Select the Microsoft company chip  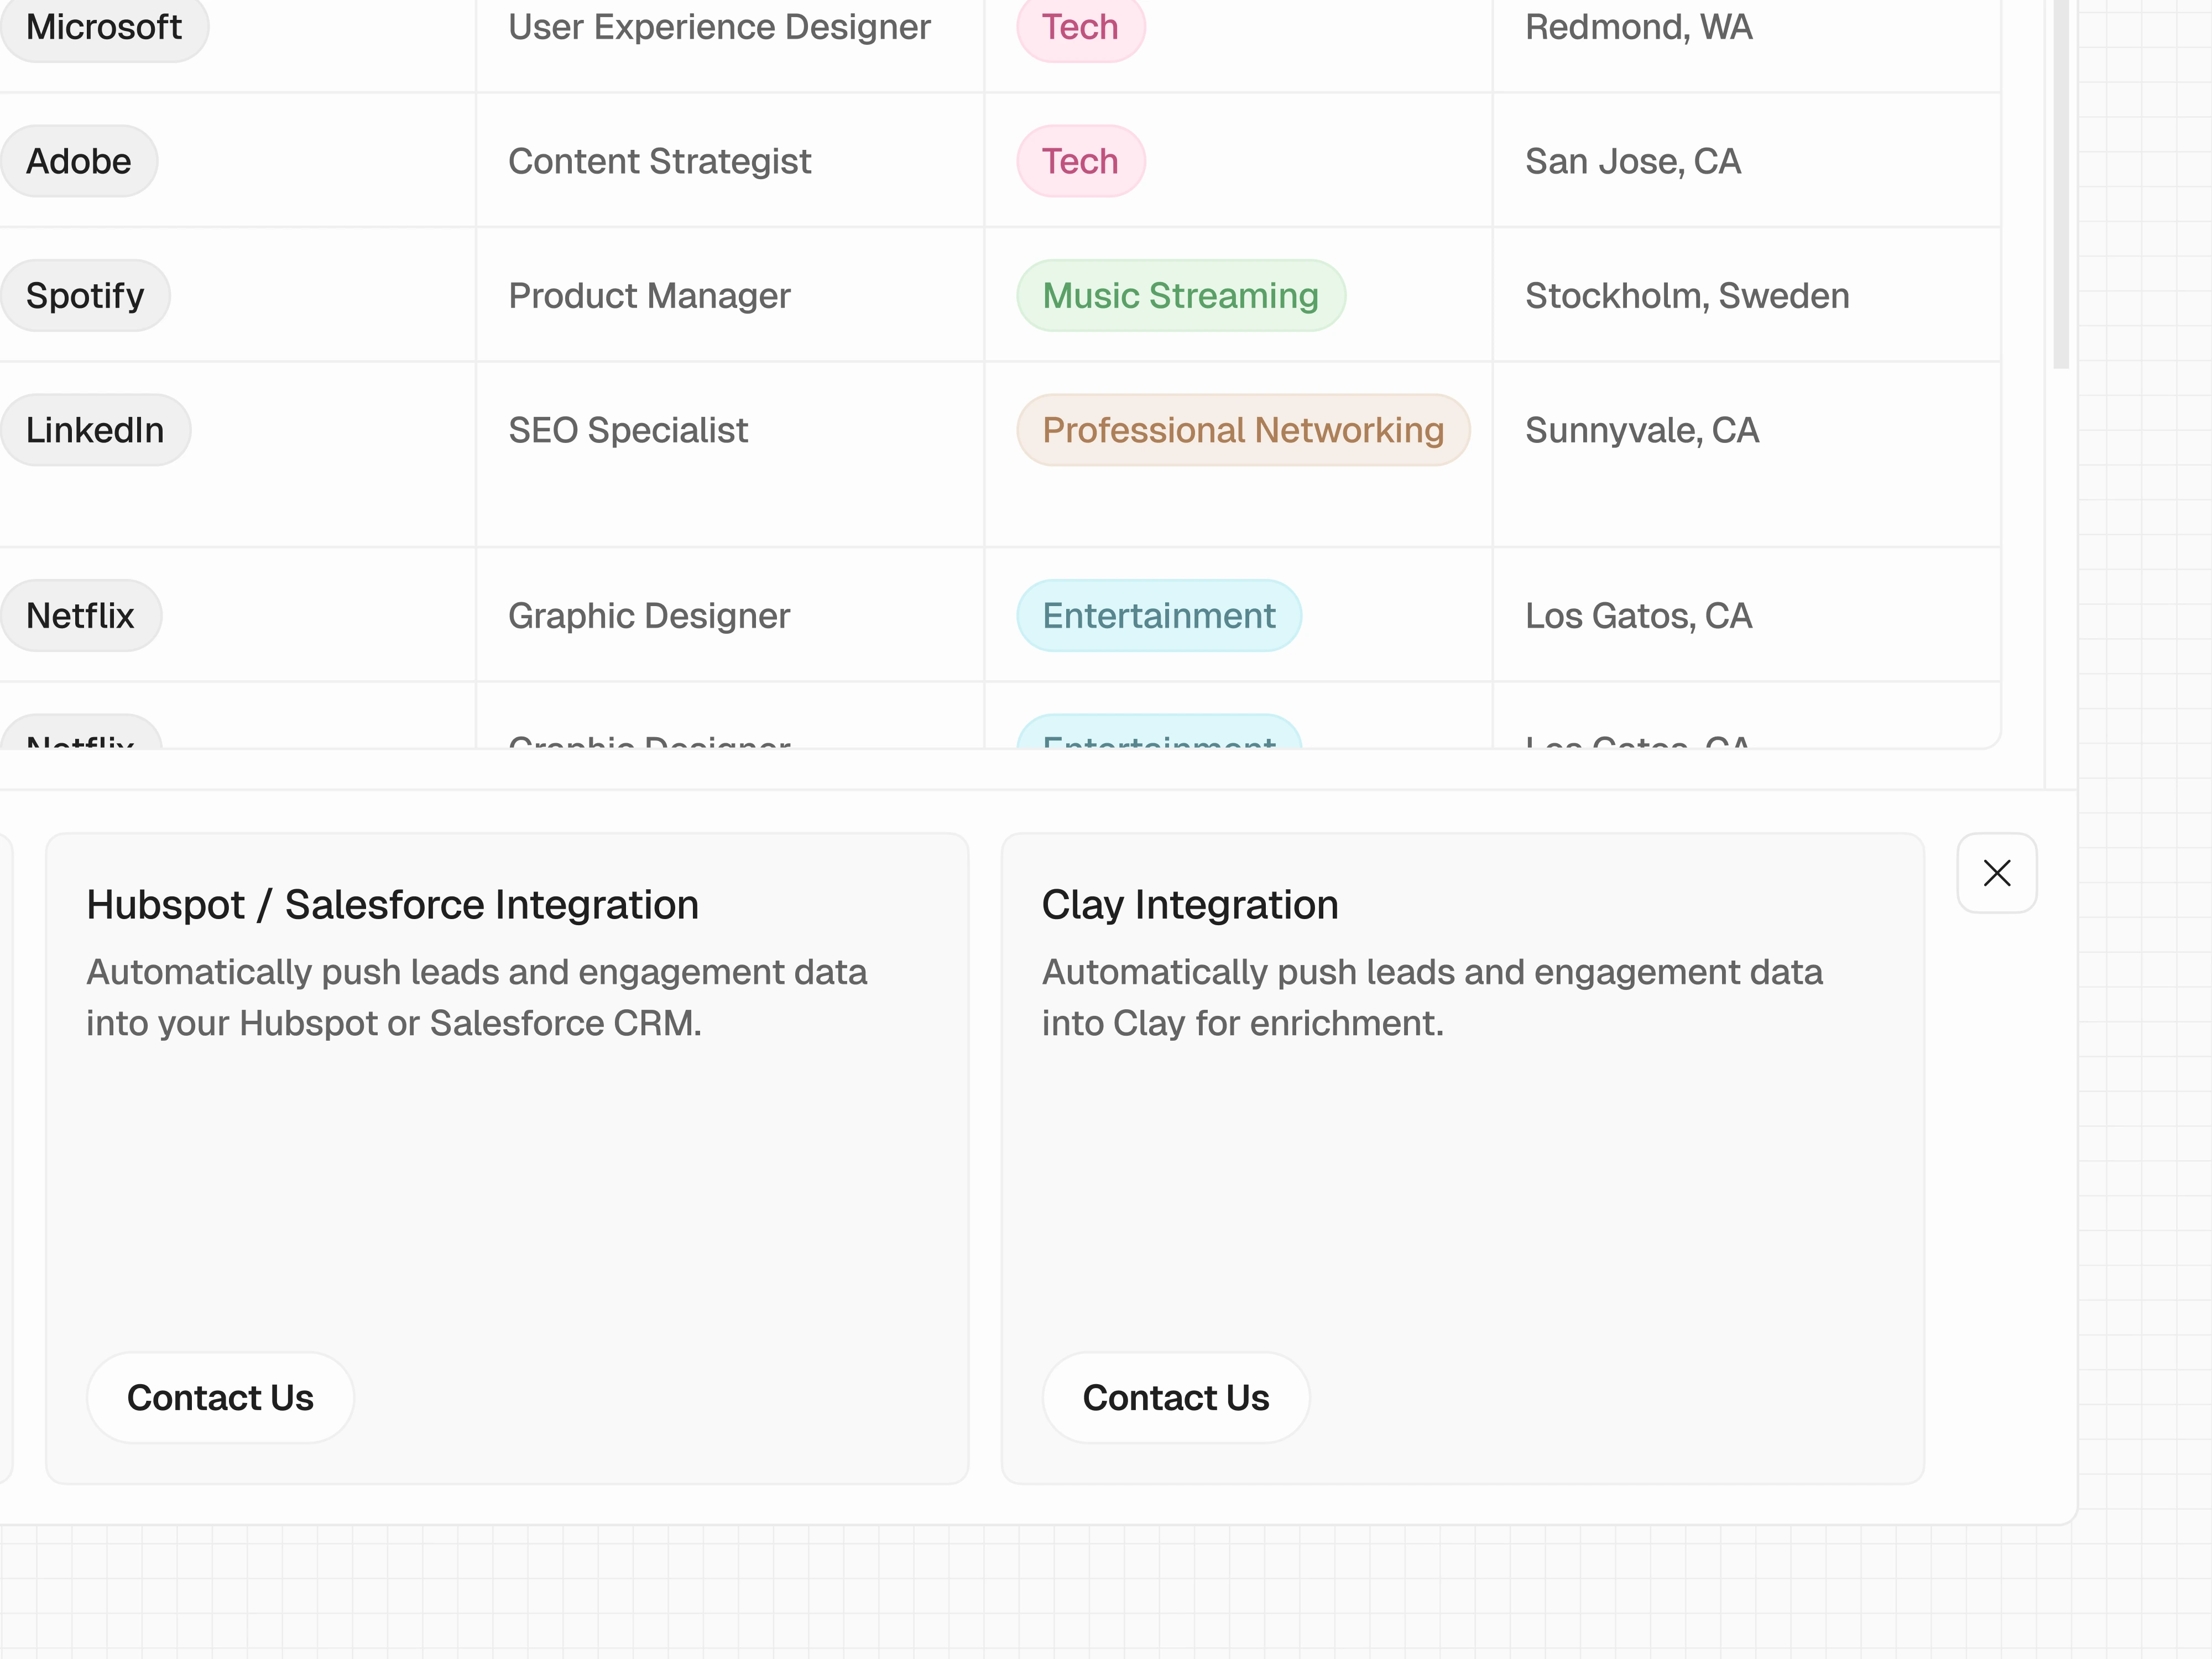104,27
